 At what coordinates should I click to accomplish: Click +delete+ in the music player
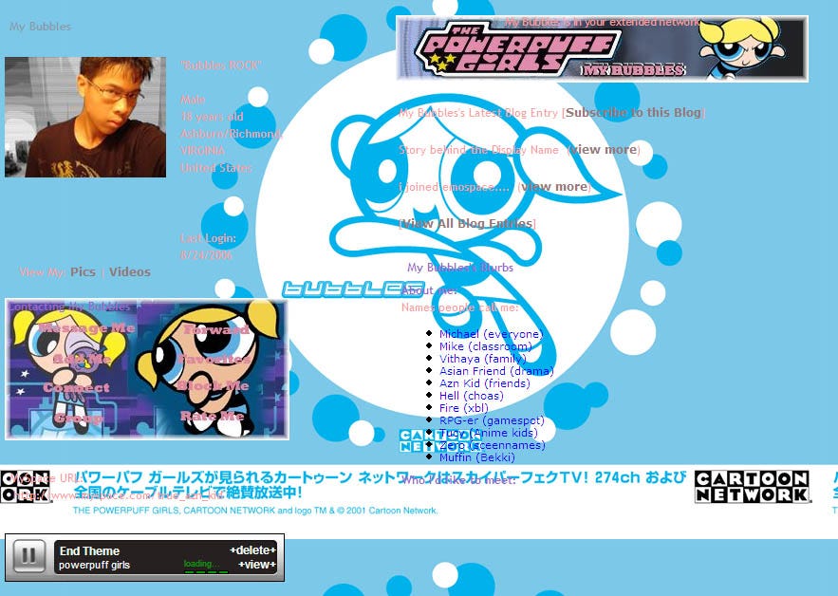tap(252, 550)
